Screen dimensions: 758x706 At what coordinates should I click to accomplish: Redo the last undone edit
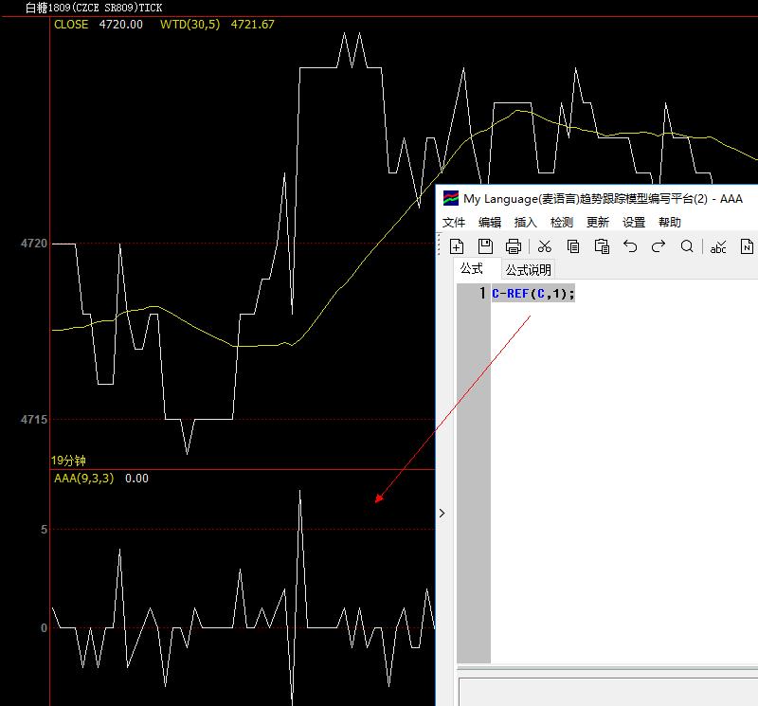pyautogui.click(x=659, y=246)
